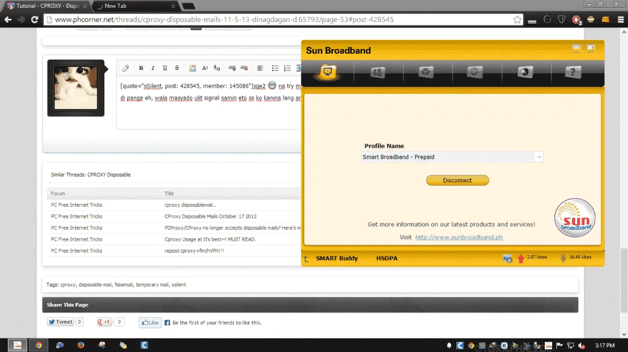Open the text color picker in editor

point(193,68)
